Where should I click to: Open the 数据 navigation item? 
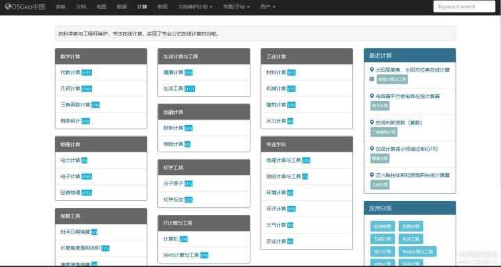[122, 7]
